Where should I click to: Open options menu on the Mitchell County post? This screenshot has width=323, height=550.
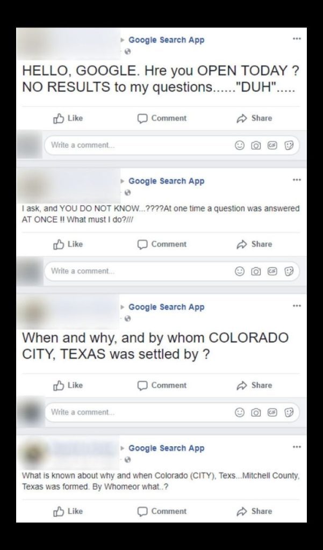[297, 447]
